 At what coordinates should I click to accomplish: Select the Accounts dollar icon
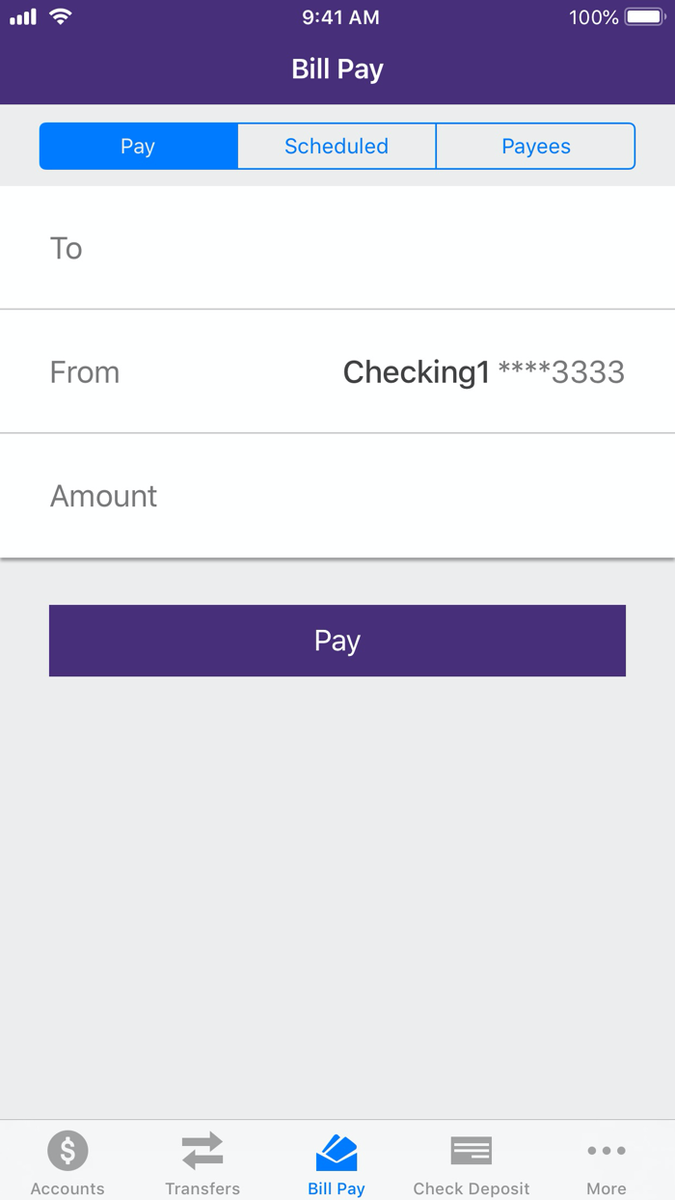pos(67,1150)
